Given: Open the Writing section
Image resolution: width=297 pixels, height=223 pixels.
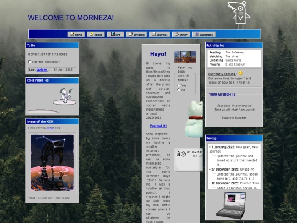Looking at the screenshot, I should click(136, 35).
